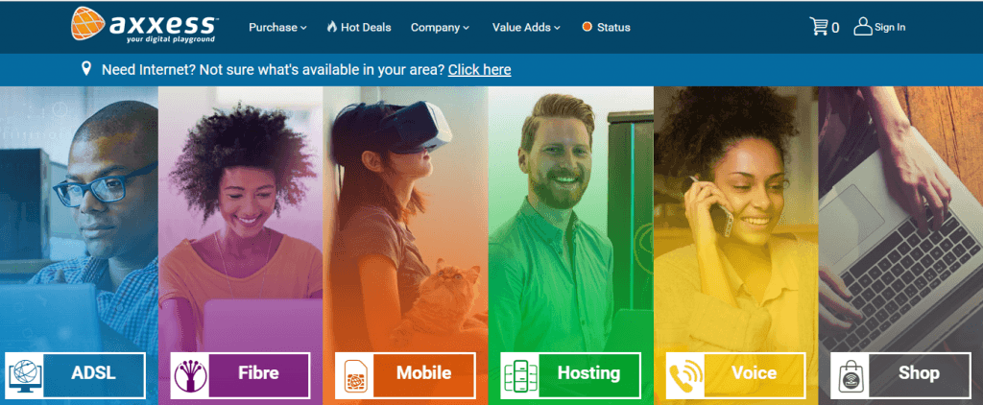
Task: Click the Sign In user icon
Action: 863,26
